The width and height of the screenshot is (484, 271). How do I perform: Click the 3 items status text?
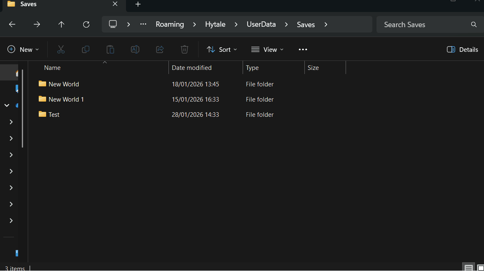click(x=14, y=268)
